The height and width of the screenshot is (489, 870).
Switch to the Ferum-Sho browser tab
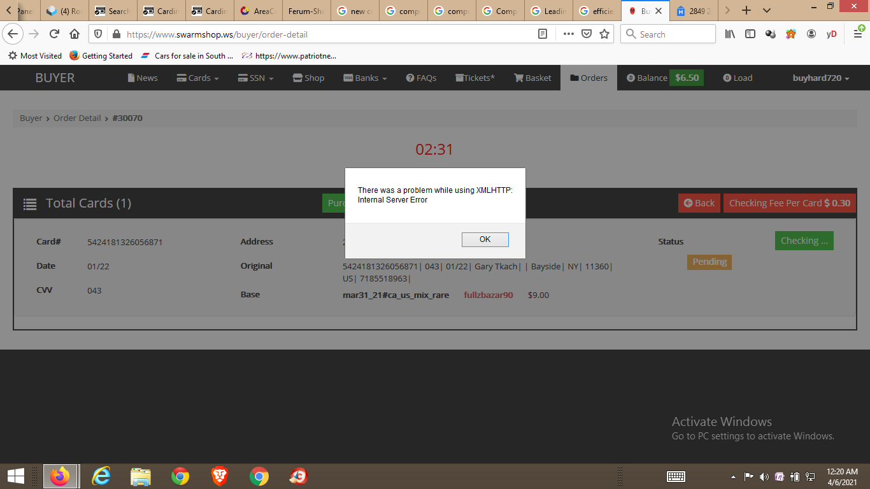click(x=306, y=11)
